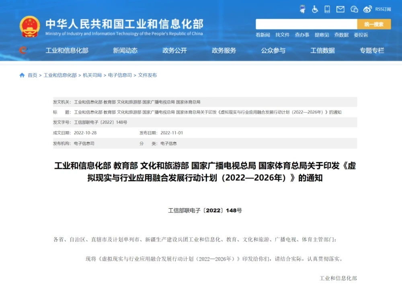Click the 统一搜索 search button
The image size is (402, 284).
point(374,24)
